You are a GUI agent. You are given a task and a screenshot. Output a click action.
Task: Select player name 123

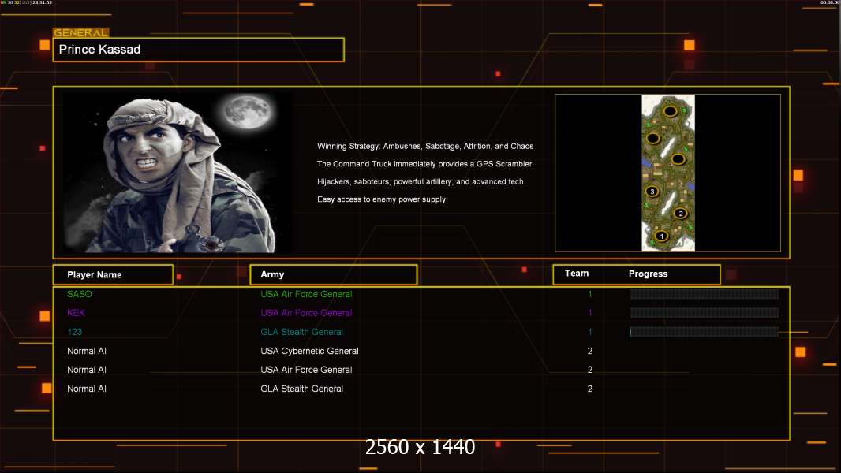click(x=74, y=332)
